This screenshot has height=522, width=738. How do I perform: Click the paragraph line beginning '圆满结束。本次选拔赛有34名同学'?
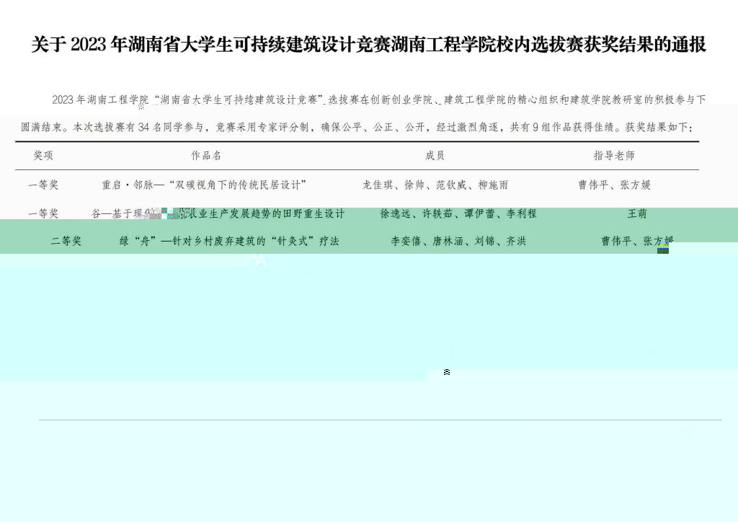356,127
